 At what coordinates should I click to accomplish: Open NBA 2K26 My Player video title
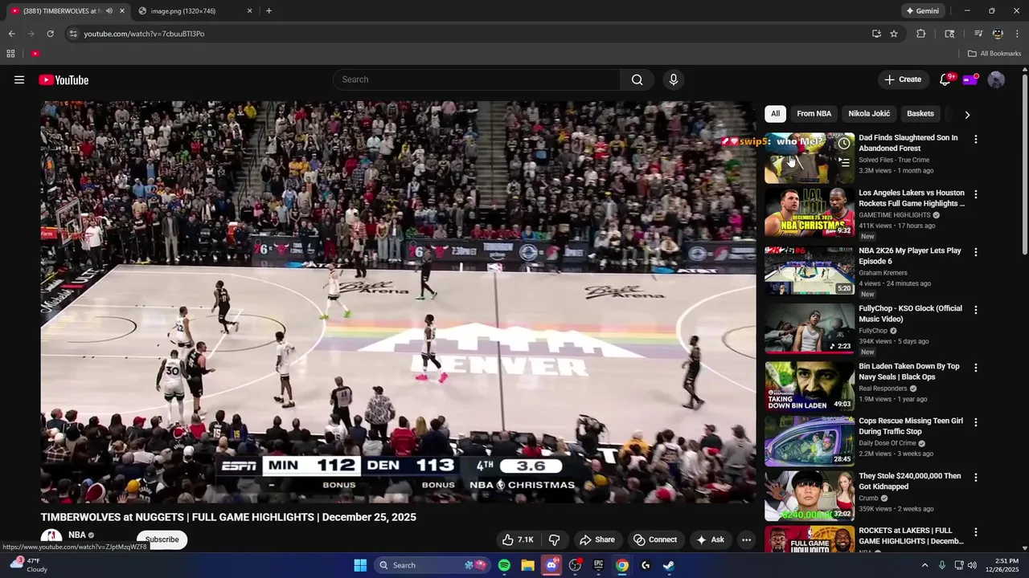[910, 256]
